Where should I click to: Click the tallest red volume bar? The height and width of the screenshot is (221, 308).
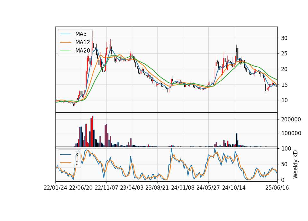(92, 131)
